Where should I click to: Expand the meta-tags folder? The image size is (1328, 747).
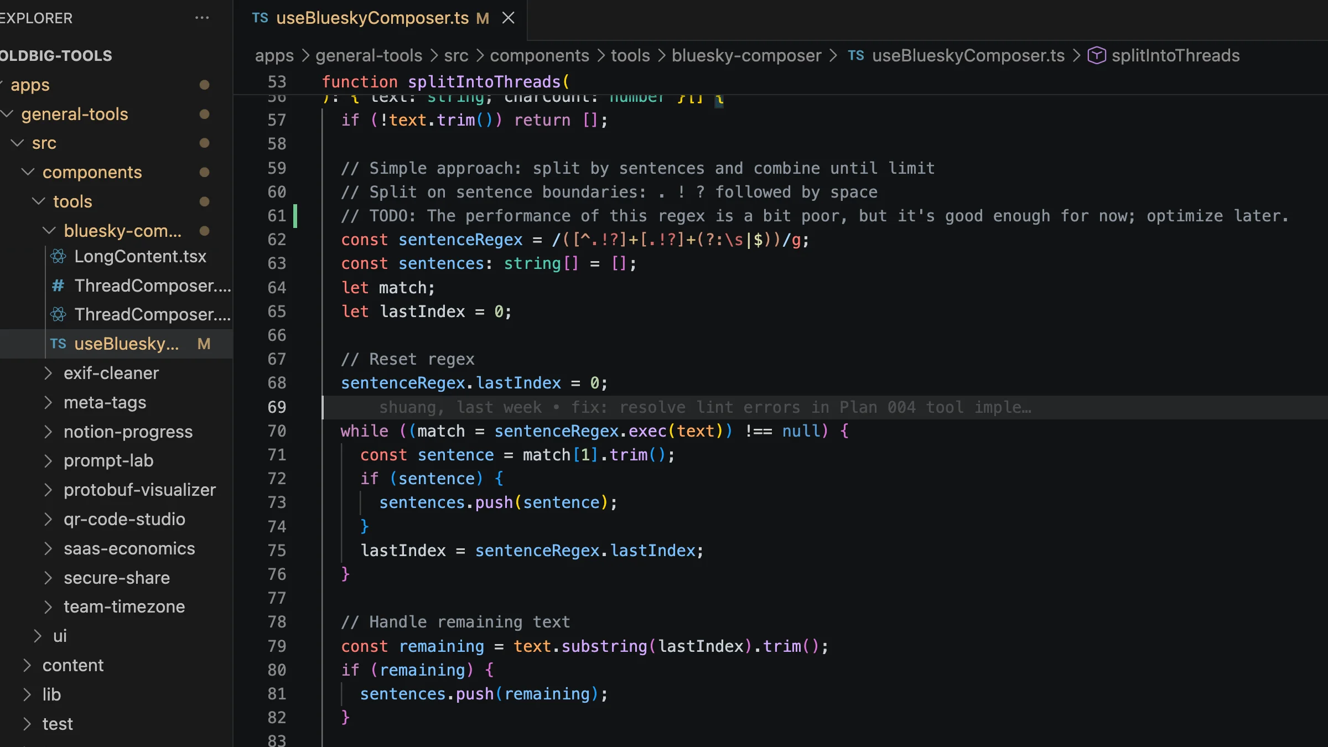pyautogui.click(x=48, y=402)
